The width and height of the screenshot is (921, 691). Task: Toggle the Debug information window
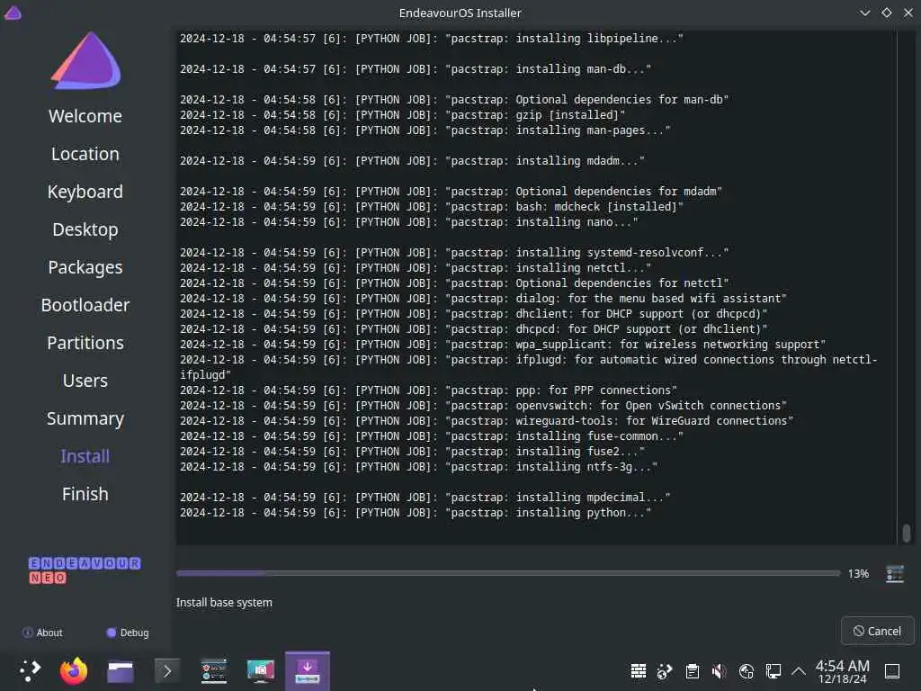pos(128,633)
